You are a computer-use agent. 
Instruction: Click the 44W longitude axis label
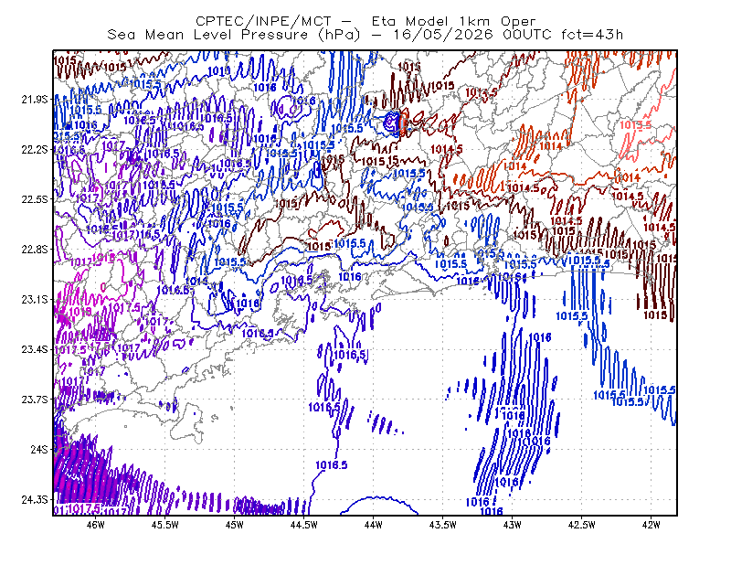click(374, 525)
